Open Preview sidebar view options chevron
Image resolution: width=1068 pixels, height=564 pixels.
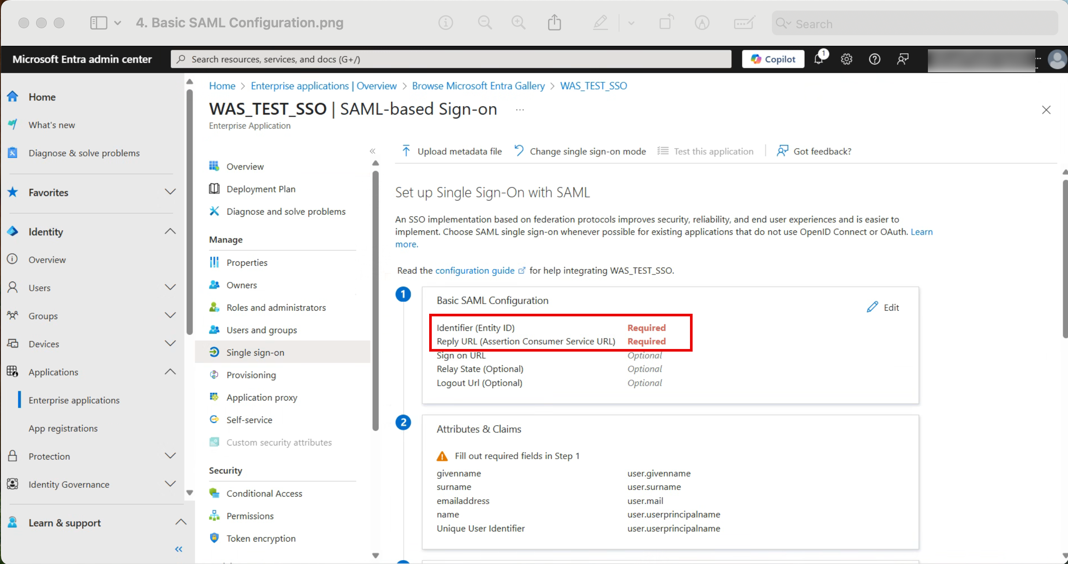tap(118, 23)
